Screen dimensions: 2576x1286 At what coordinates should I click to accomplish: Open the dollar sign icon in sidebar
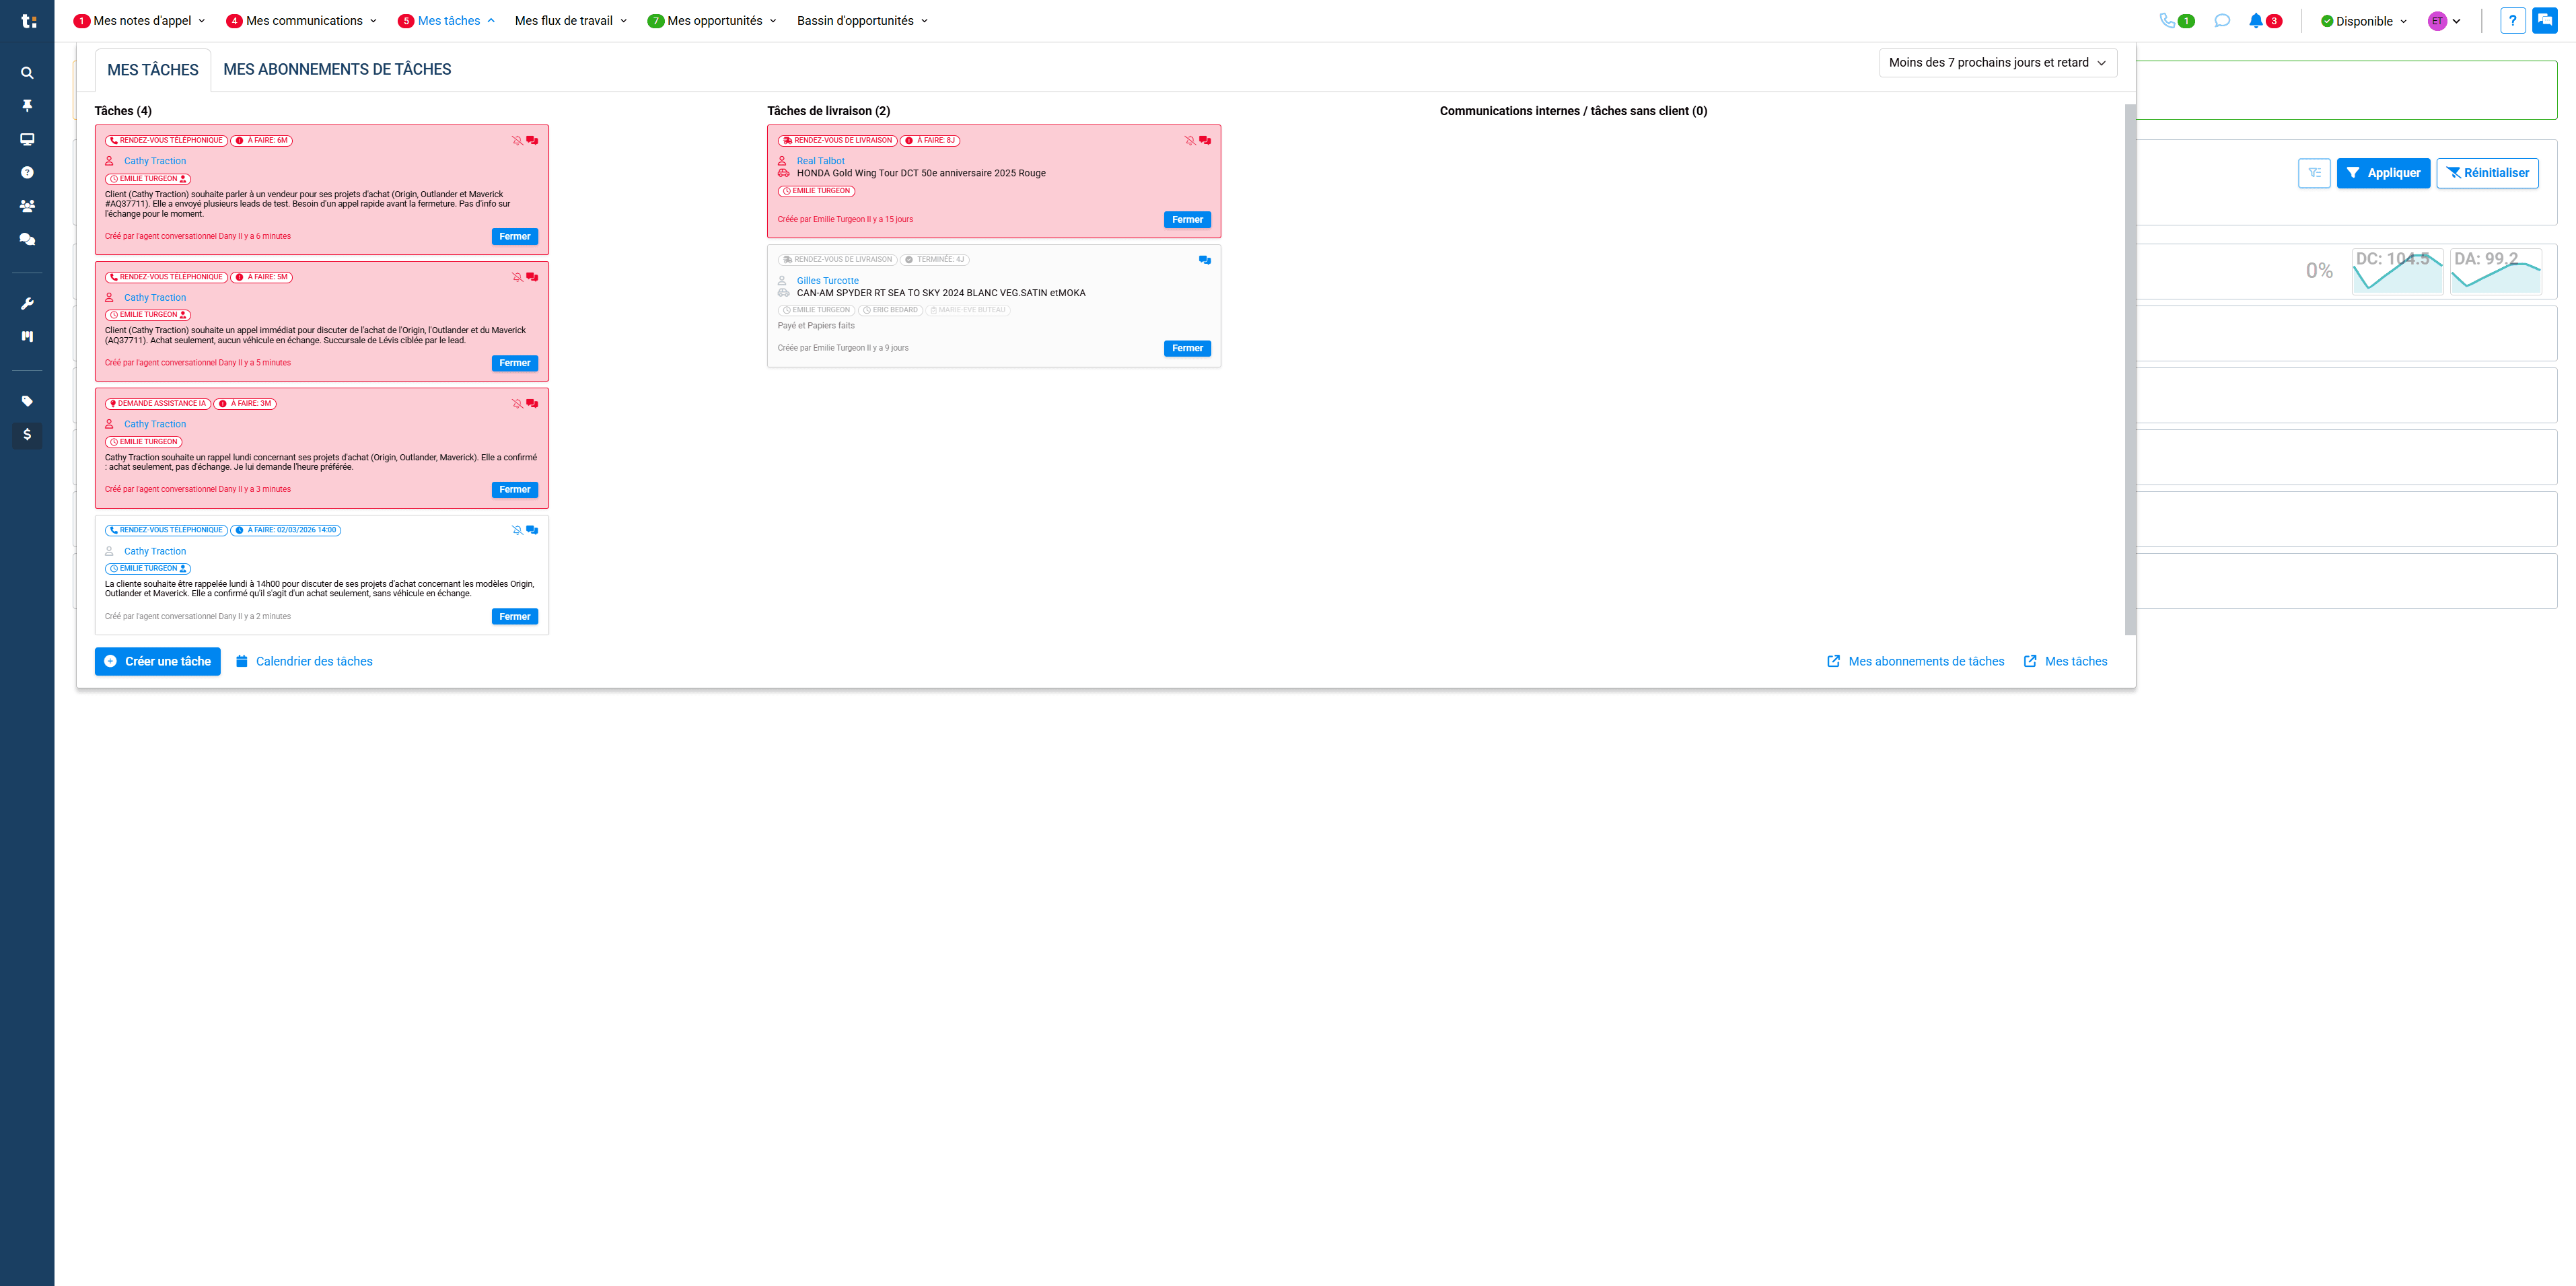pyautogui.click(x=27, y=434)
